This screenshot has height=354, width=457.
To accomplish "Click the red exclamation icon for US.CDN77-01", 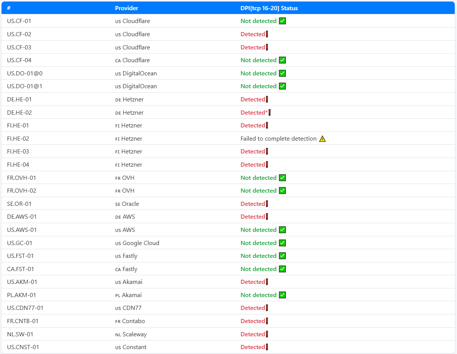I will pos(267,308).
